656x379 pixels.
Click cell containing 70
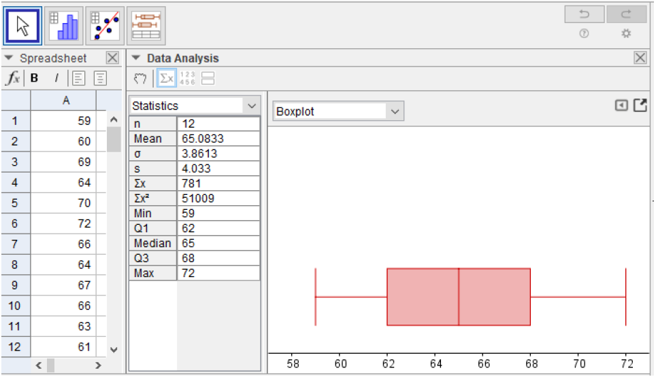(63, 203)
